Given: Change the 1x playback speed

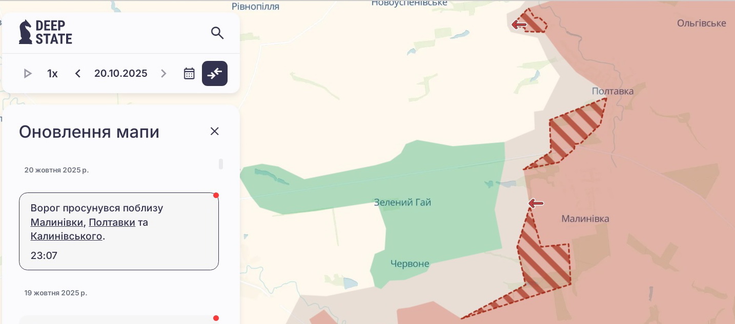Looking at the screenshot, I should (x=52, y=74).
